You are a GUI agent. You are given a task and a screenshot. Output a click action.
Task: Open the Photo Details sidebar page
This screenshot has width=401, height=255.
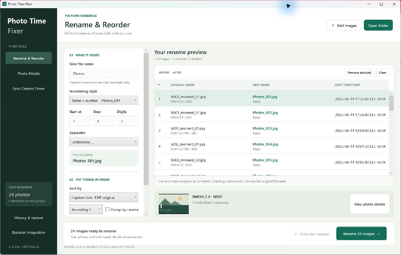(x=29, y=73)
